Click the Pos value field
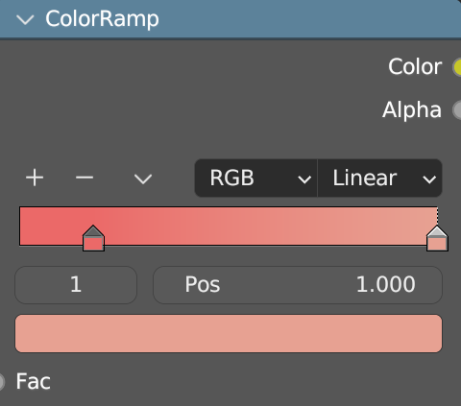The image size is (461, 406). coord(298,285)
